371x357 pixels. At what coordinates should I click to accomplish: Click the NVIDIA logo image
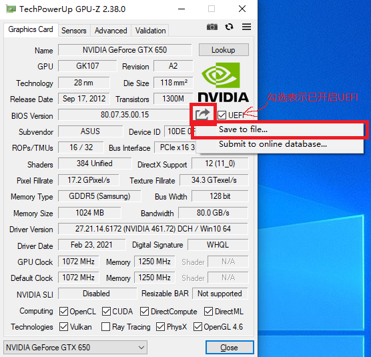point(223,82)
